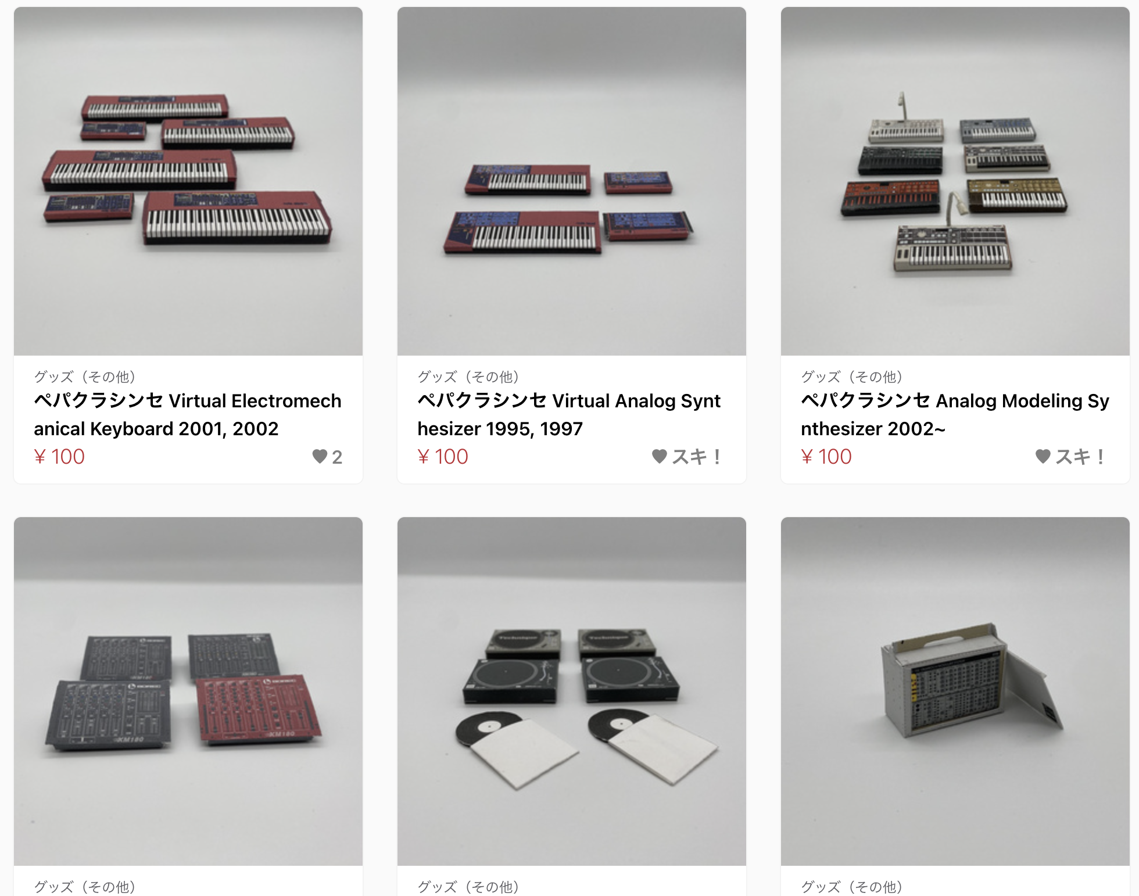Open ペパクラシンセ Virtual Electromechanical Keyboard title link
Image resolution: width=1139 pixels, height=896 pixels.
[x=188, y=414]
